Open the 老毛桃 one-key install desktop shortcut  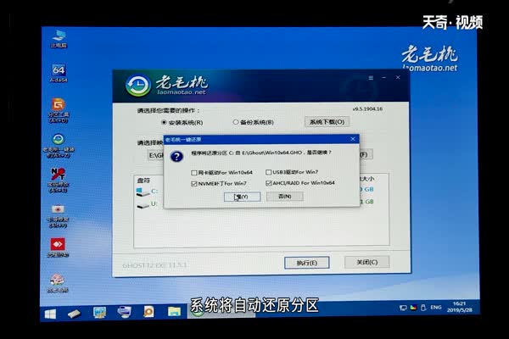[x=59, y=145]
